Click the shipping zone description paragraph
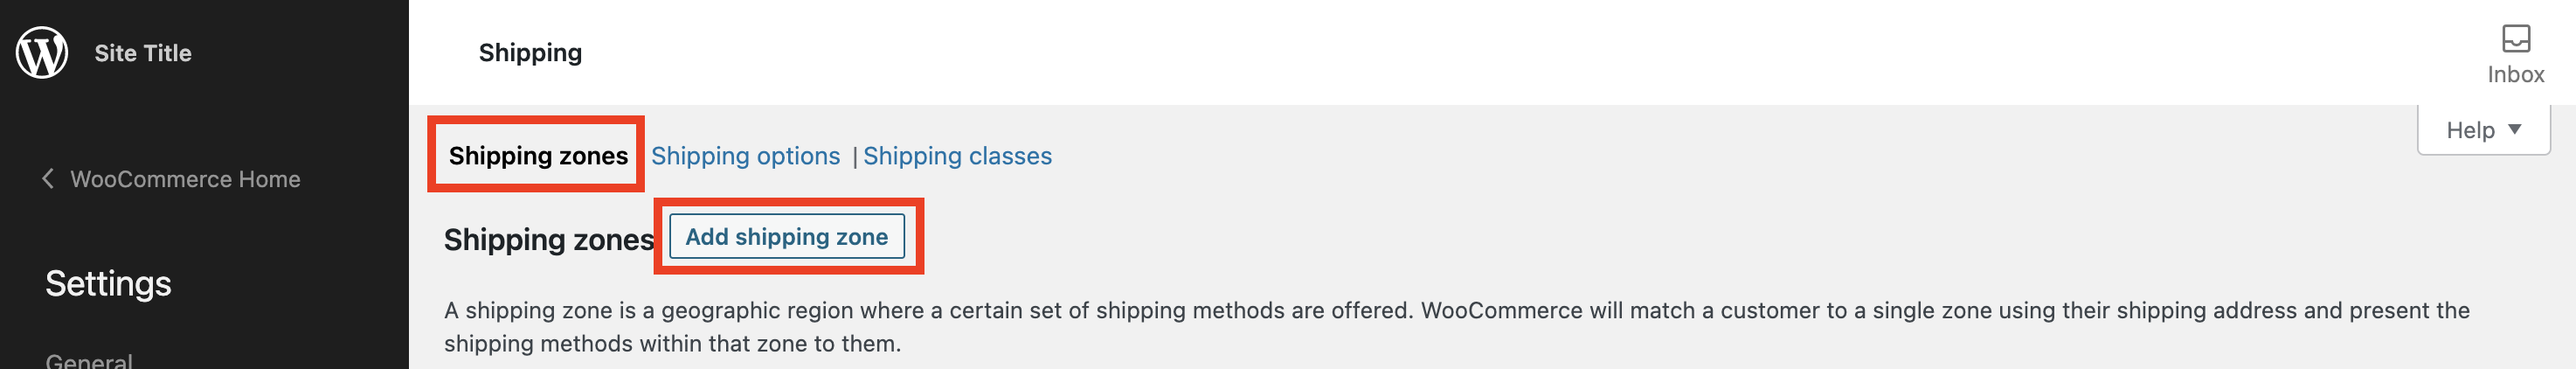The height and width of the screenshot is (369, 2576). click(1456, 327)
